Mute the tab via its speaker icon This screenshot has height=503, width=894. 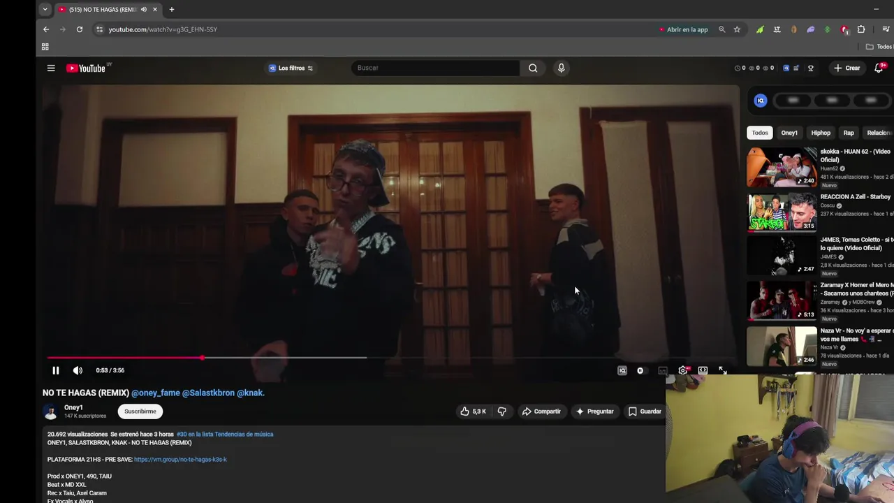(144, 9)
